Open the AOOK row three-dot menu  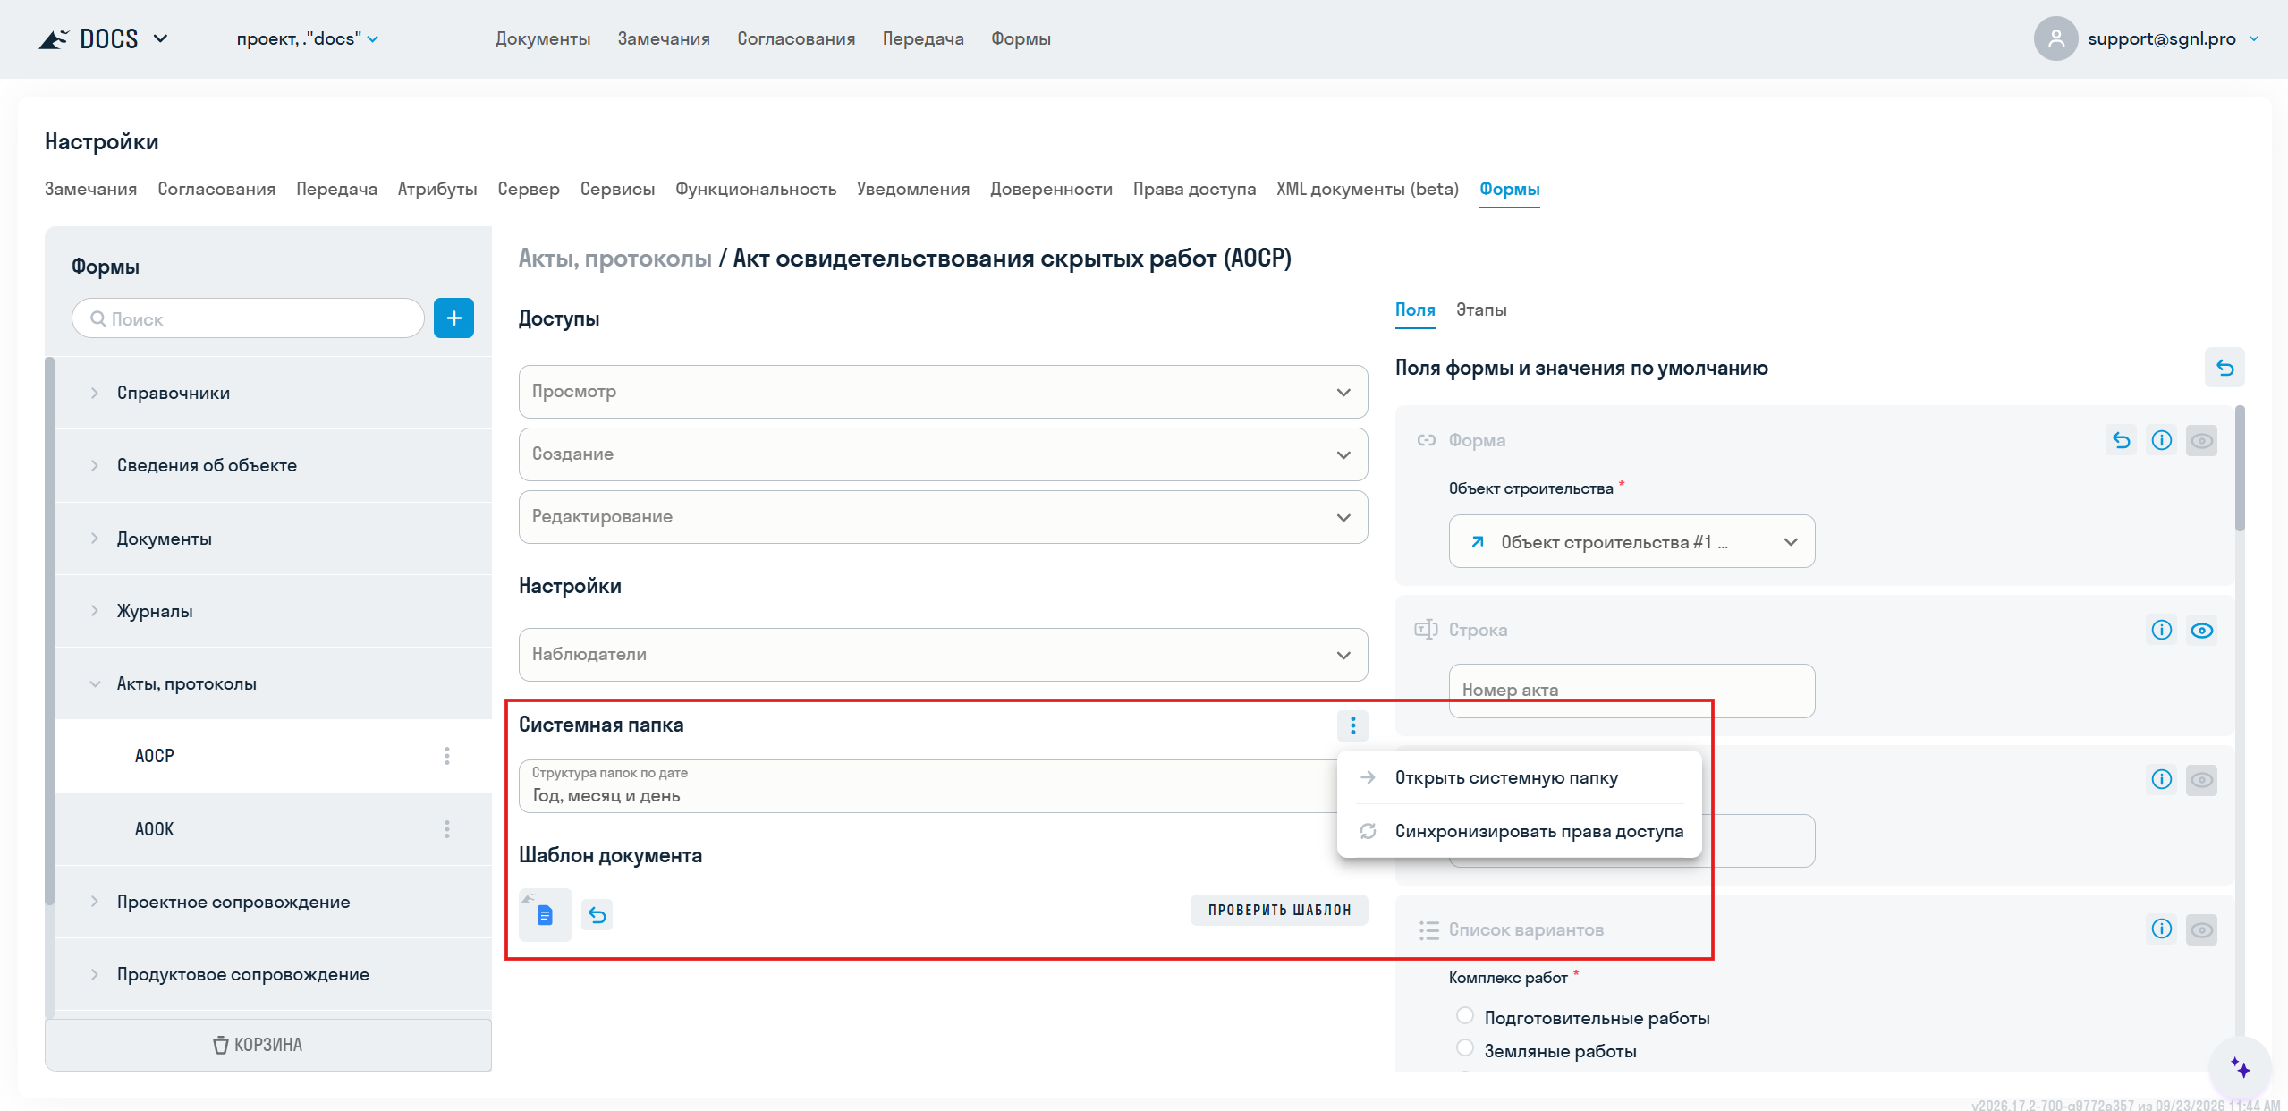(x=447, y=829)
